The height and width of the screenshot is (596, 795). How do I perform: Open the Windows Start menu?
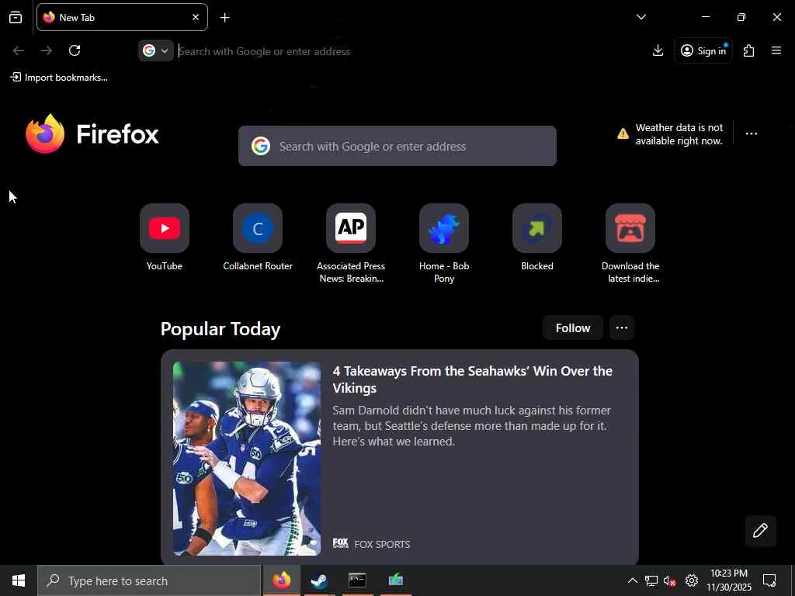pos(19,580)
